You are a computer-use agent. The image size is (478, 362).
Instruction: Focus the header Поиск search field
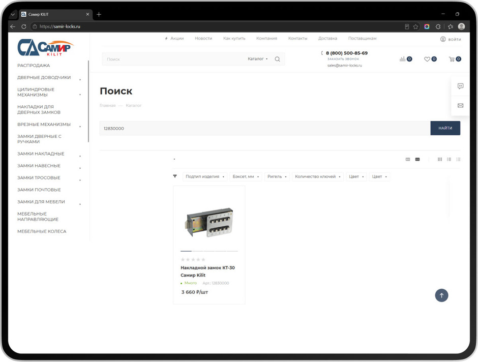click(174, 59)
